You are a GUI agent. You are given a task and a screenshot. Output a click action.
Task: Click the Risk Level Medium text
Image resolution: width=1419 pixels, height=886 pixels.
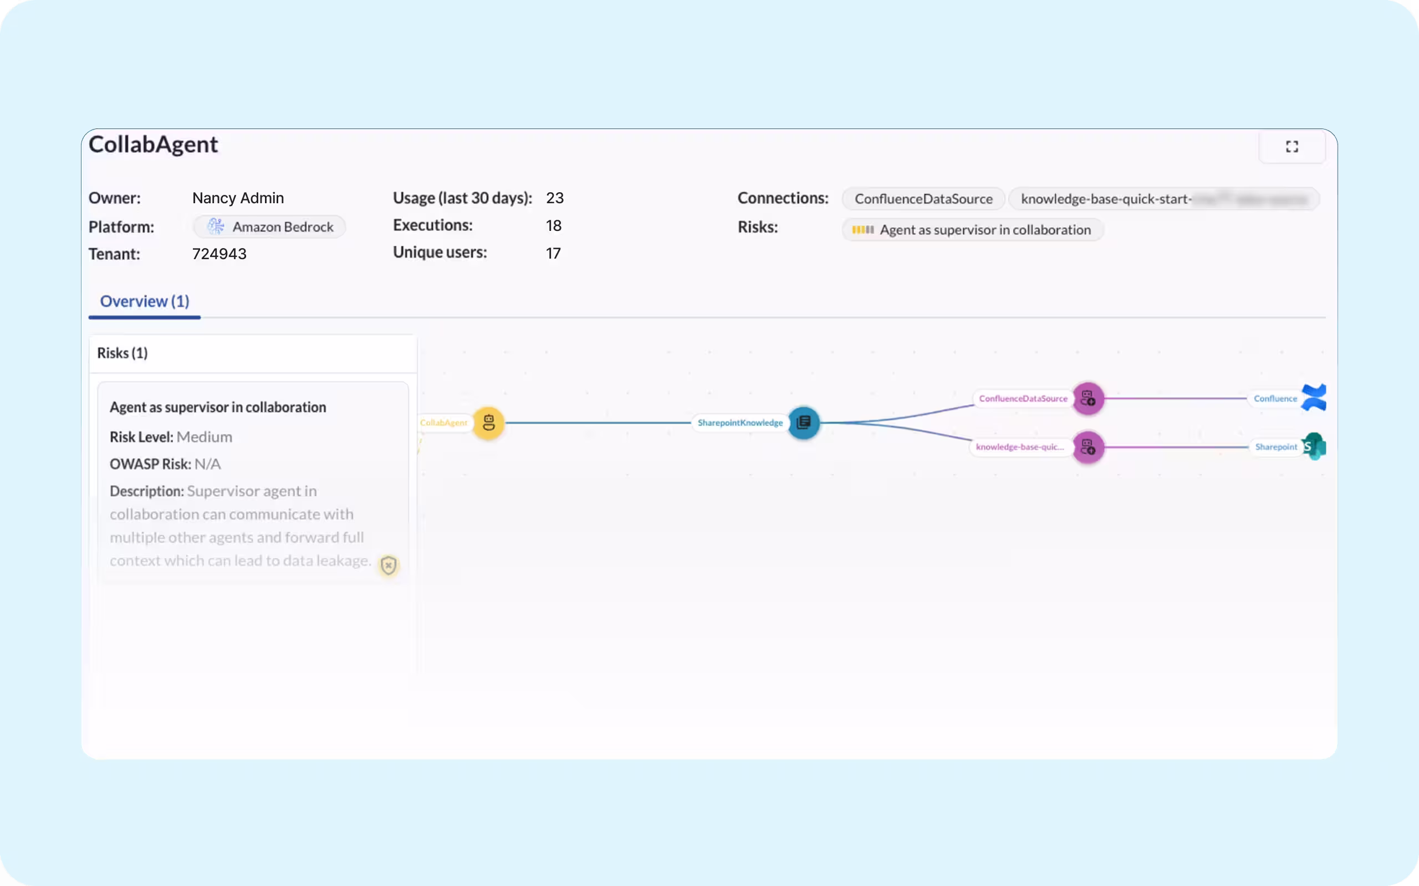171,437
